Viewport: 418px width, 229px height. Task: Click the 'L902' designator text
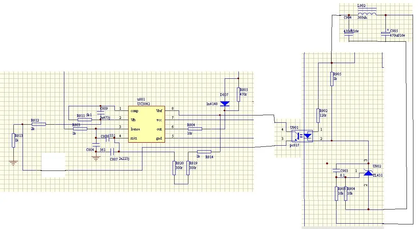361,6
